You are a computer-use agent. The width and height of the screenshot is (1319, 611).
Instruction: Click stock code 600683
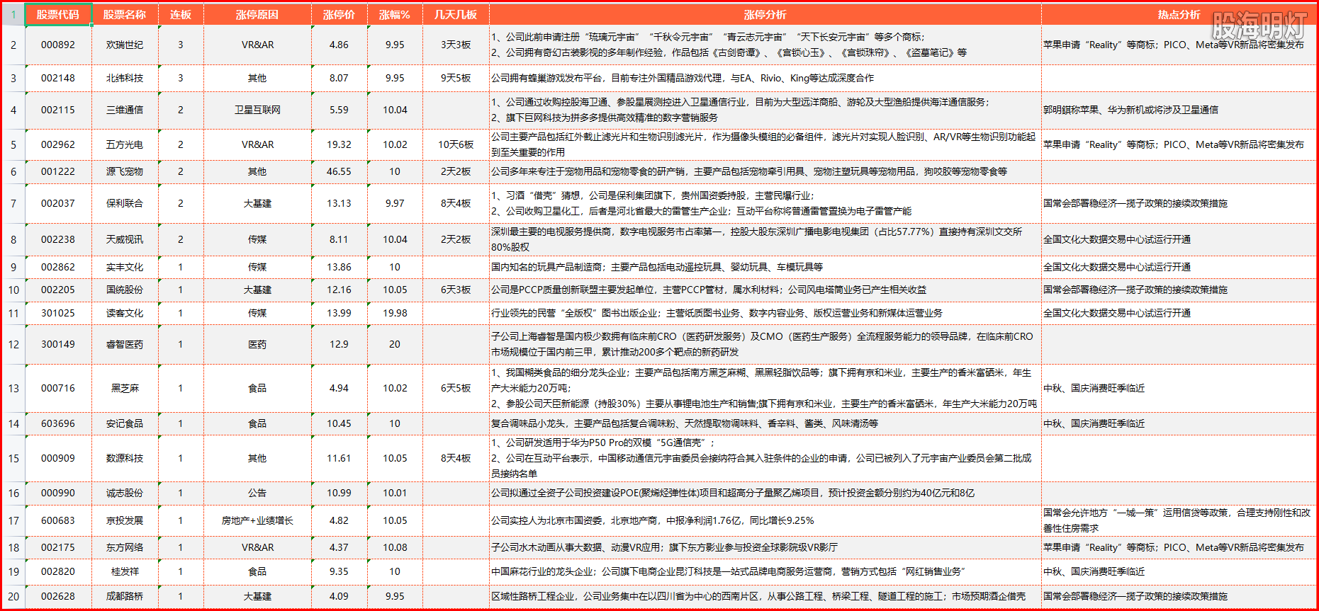pos(58,520)
